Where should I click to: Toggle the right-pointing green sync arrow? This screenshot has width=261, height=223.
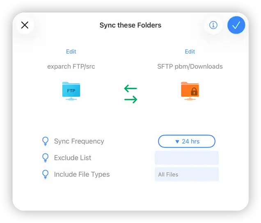pyautogui.click(x=130, y=100)
